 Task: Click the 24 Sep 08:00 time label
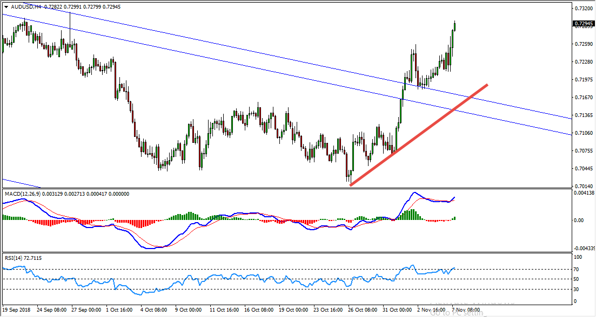click(51, 310)
